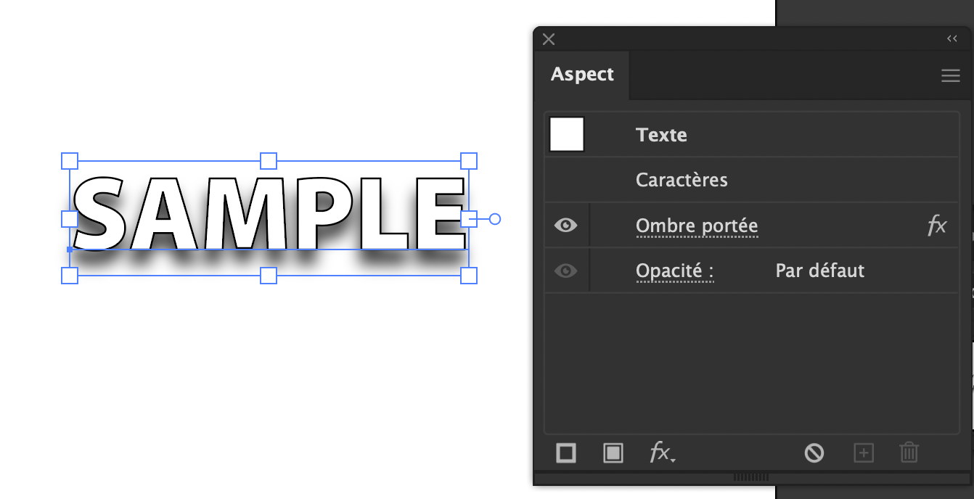Screen dimensions: 974x499
Task: Show the Opacité attribute
Action: (x=567, y=271)
